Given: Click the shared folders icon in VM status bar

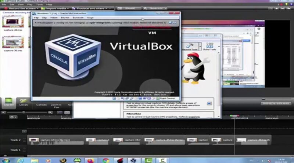Looking at the screenshot, I should pyautogui.click(x=136, y=98).
